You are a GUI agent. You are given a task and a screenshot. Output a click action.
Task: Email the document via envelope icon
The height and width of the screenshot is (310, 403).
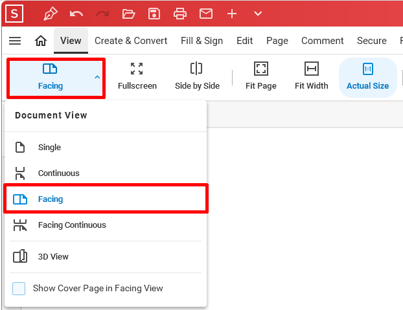206,14
